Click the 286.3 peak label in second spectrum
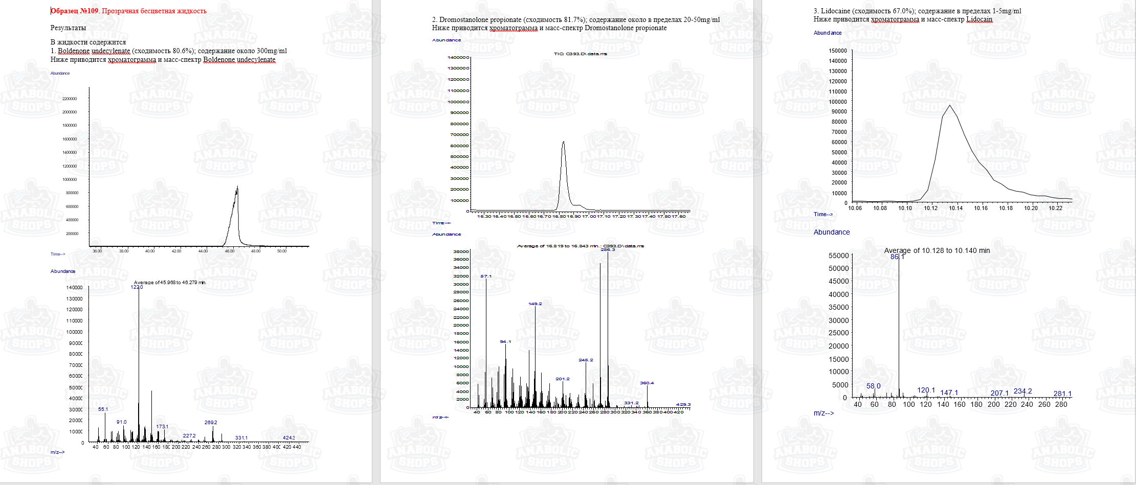 coord(608,250)
